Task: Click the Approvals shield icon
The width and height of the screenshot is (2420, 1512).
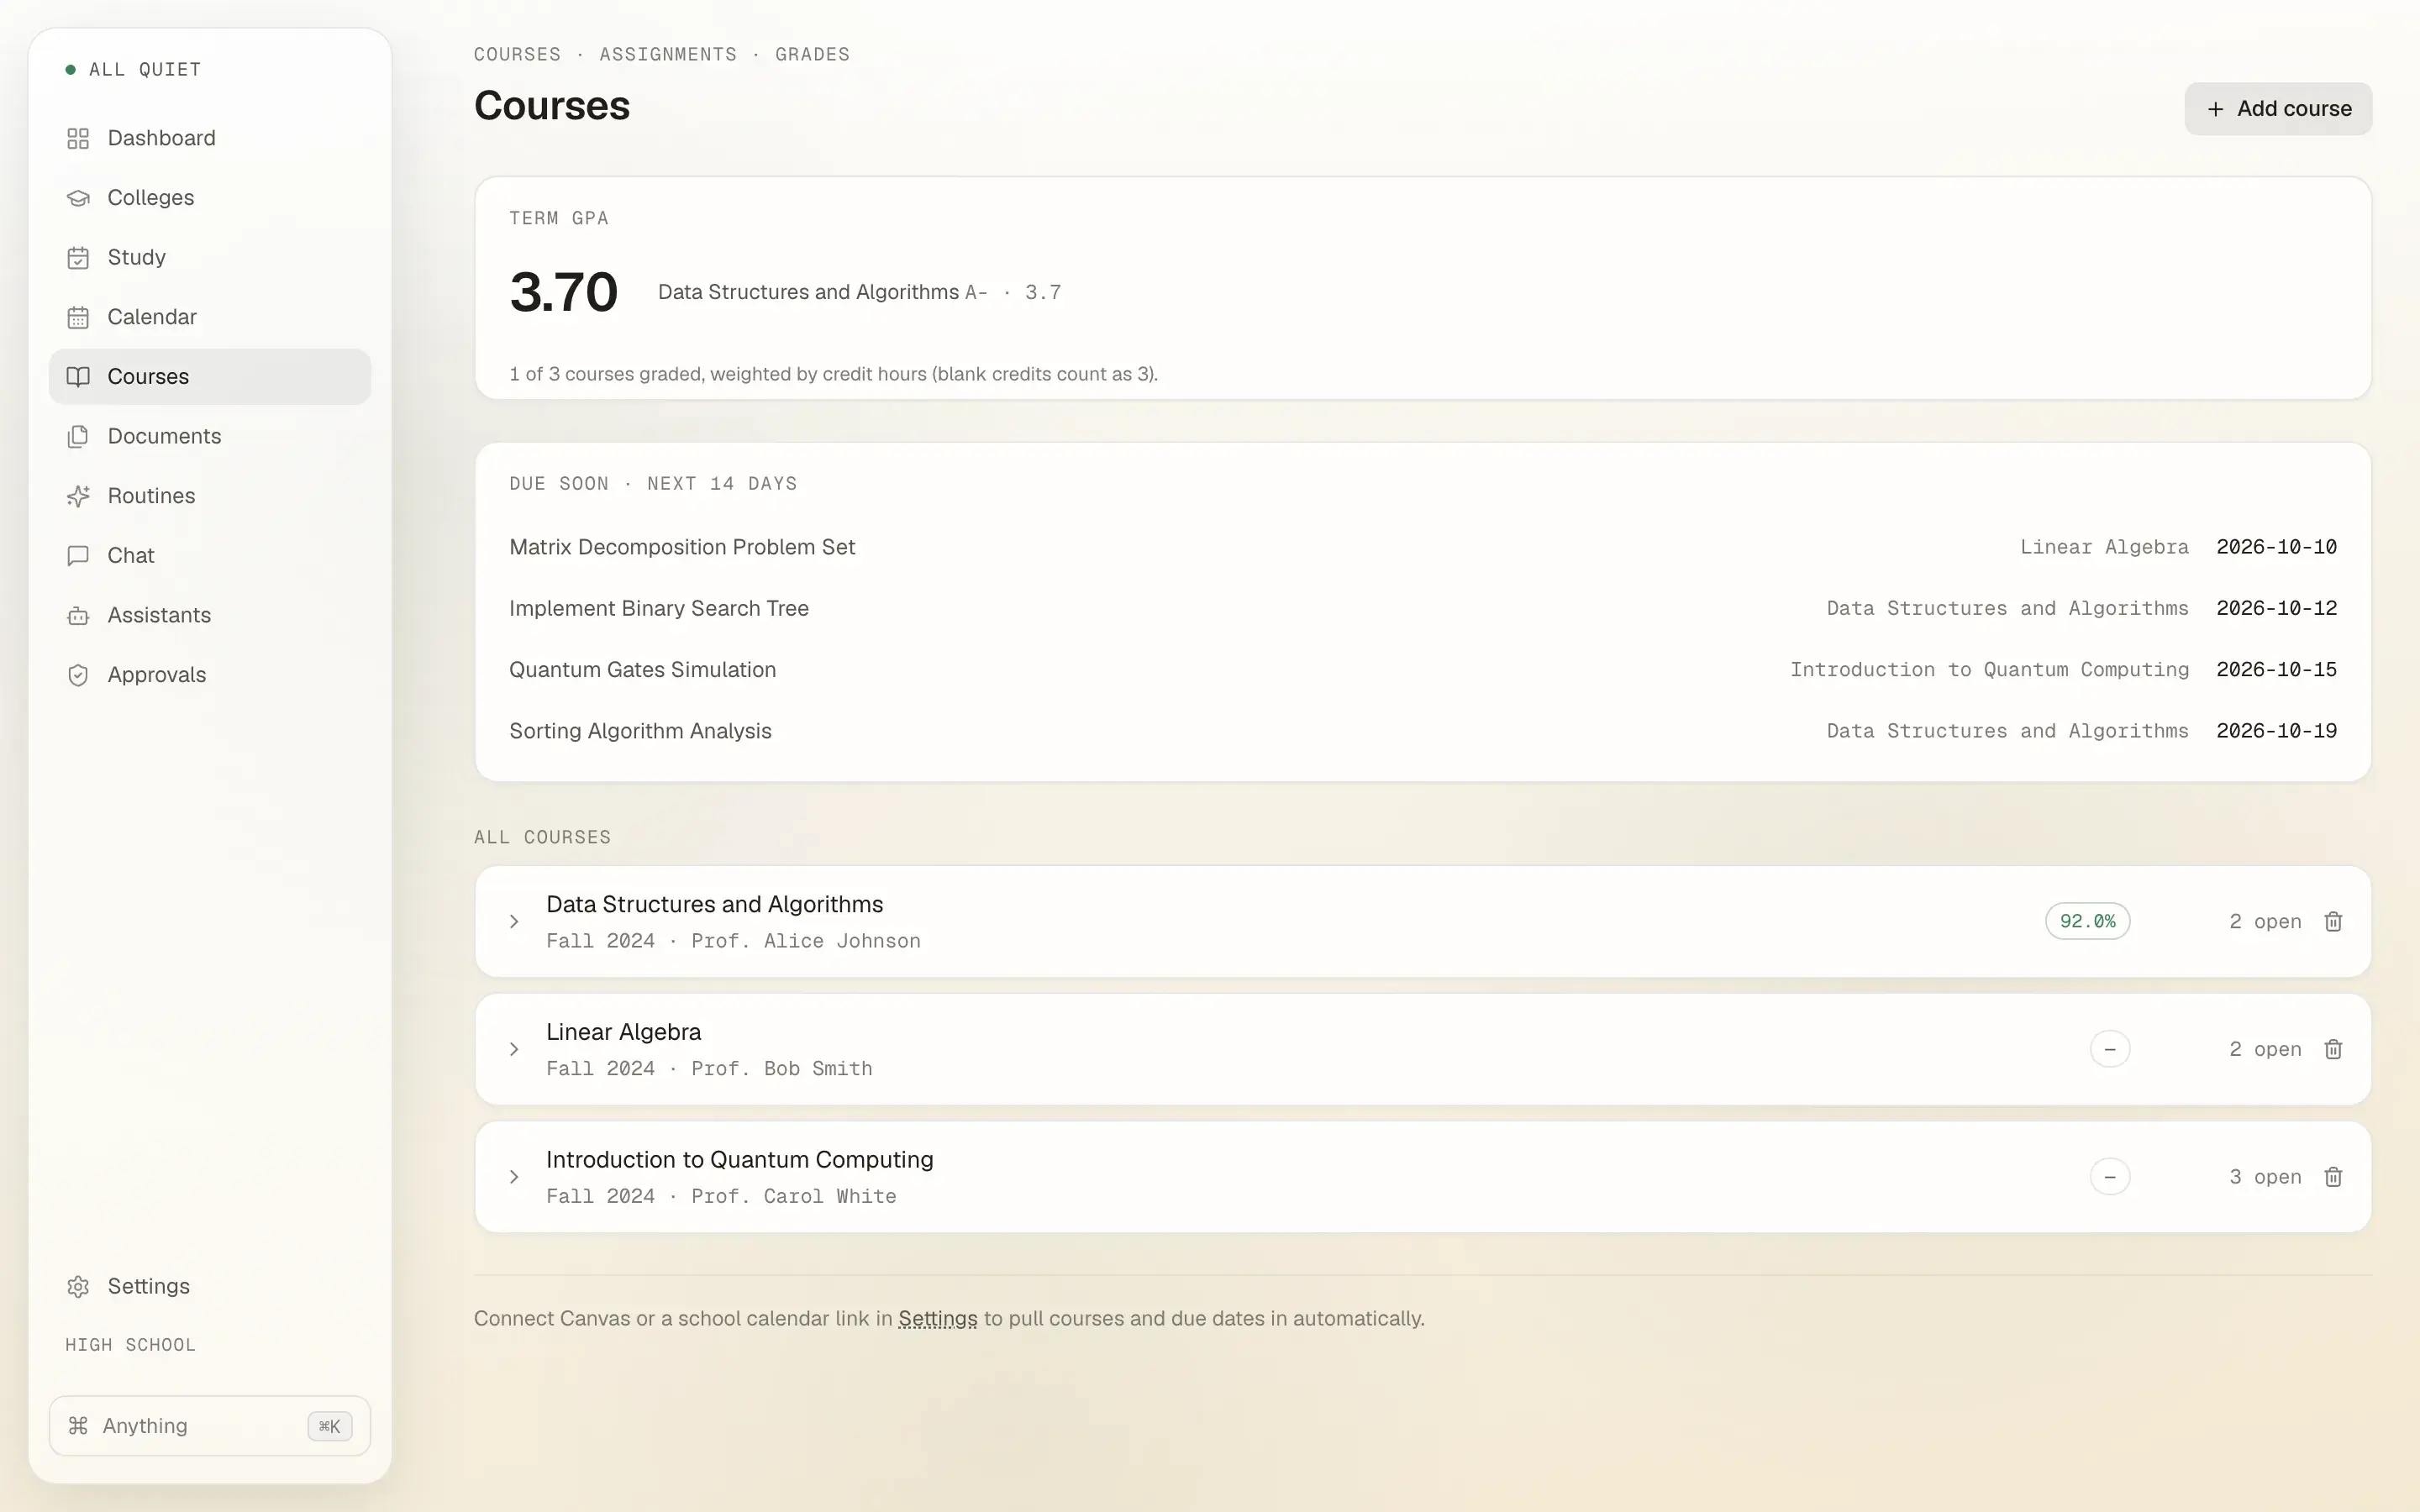Action: pos(78,675)
